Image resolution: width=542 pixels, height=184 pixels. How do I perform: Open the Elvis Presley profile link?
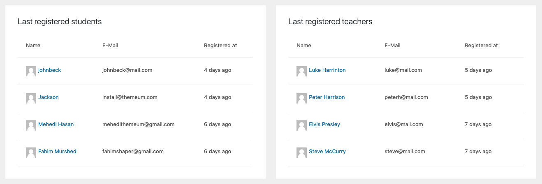(324, 124)
